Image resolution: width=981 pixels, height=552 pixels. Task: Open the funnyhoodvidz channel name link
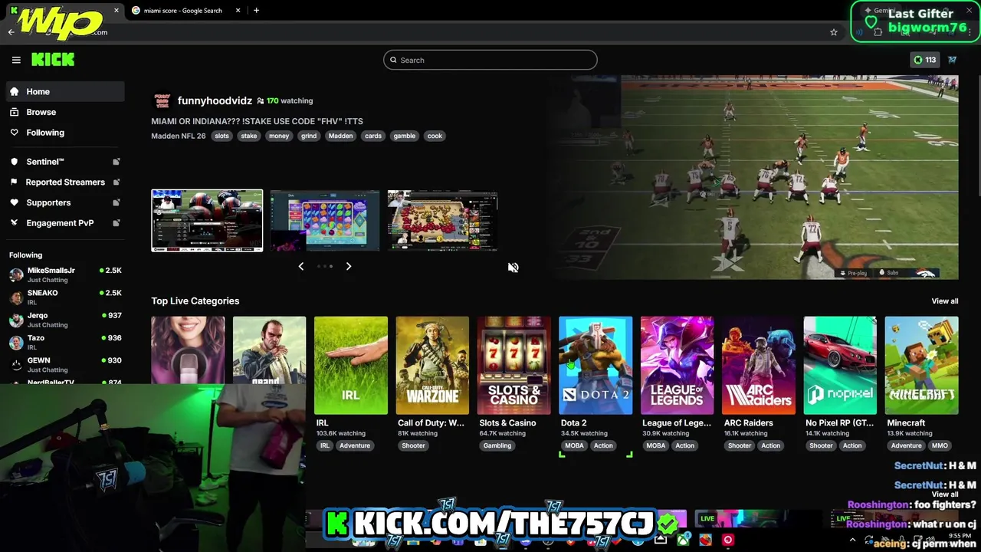pos(215,100)
